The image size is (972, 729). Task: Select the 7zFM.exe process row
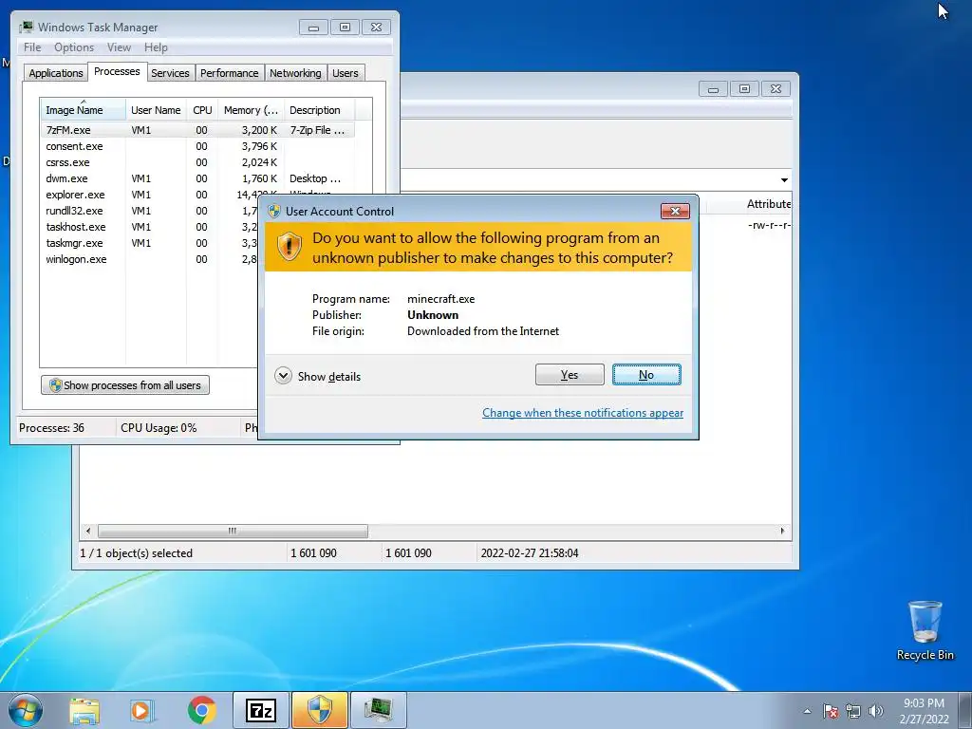click(x=197, y=130)
